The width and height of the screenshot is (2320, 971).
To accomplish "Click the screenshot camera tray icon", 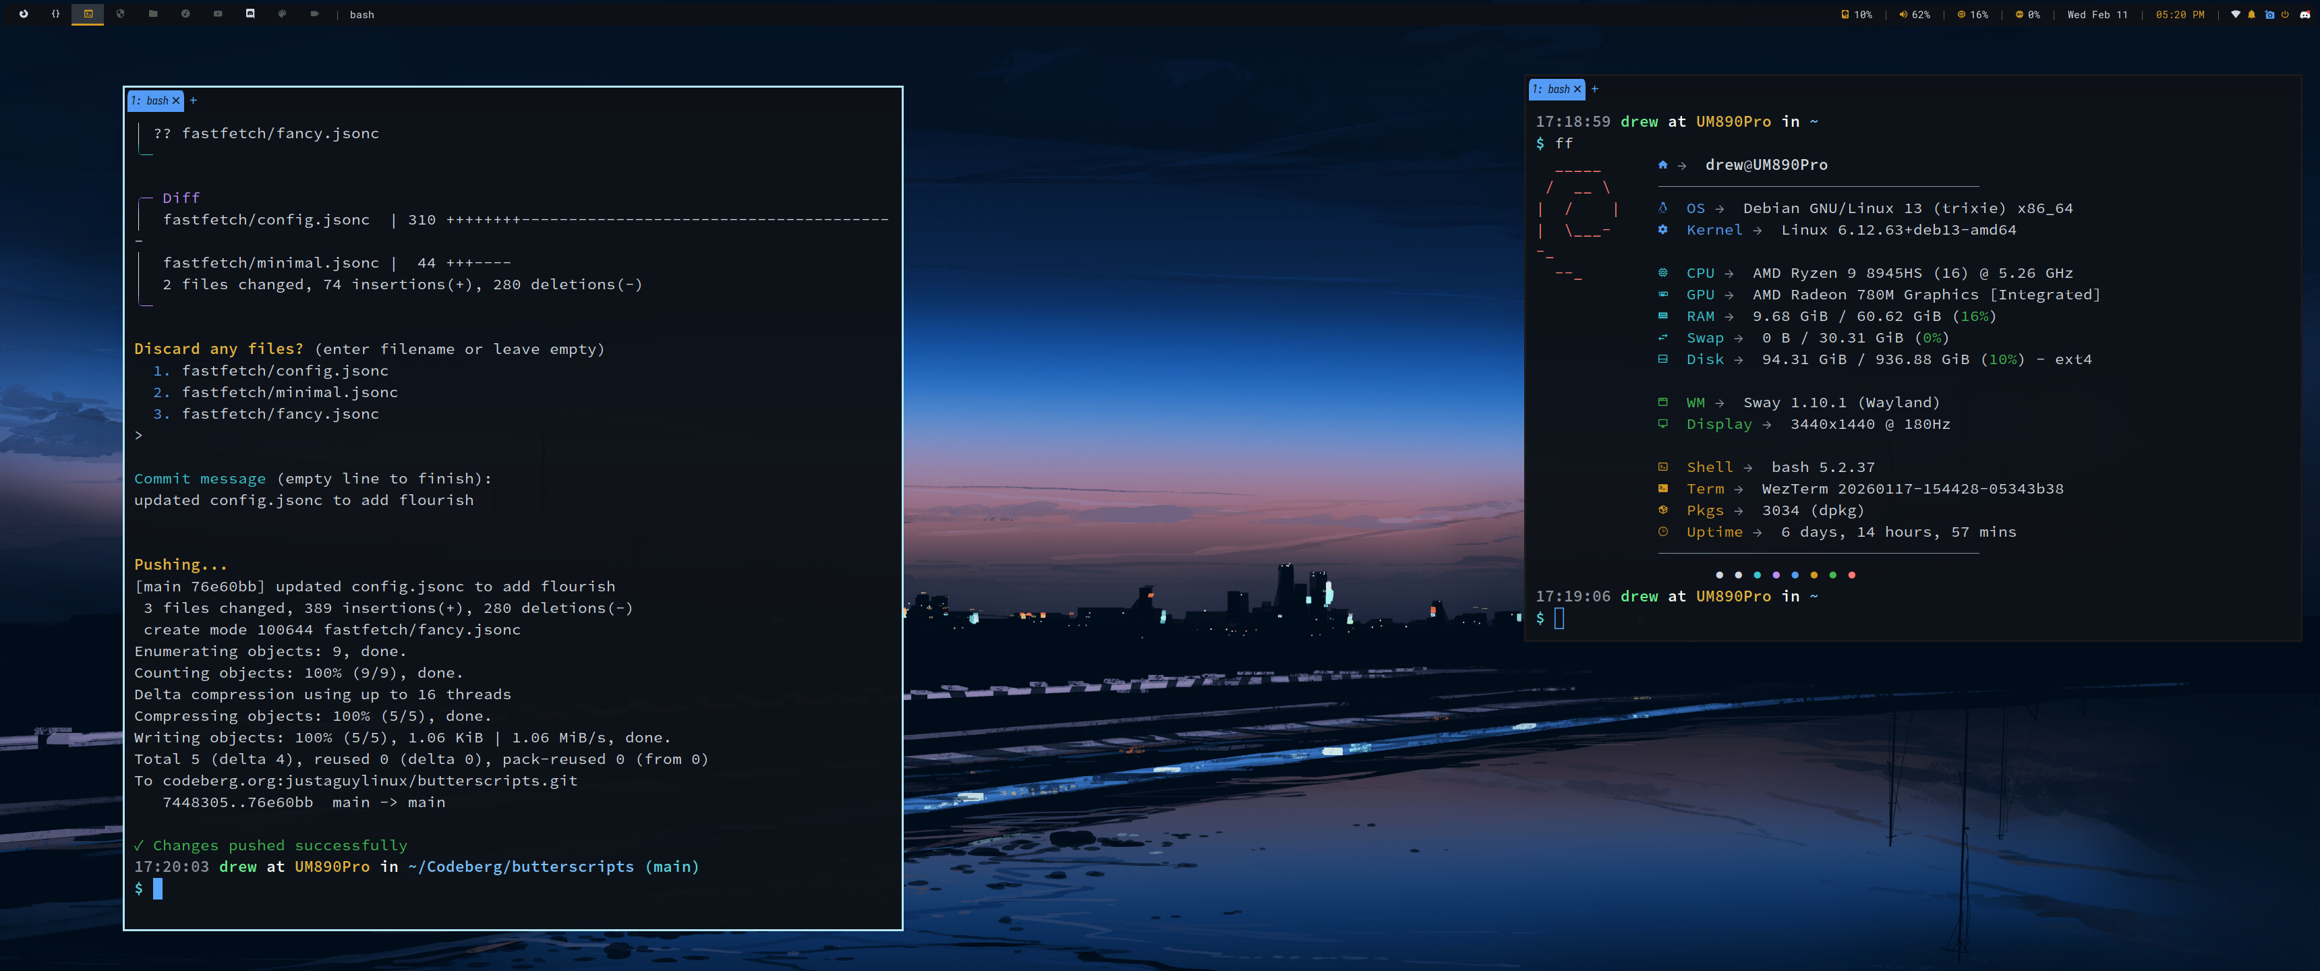I will click(2269, 14).
